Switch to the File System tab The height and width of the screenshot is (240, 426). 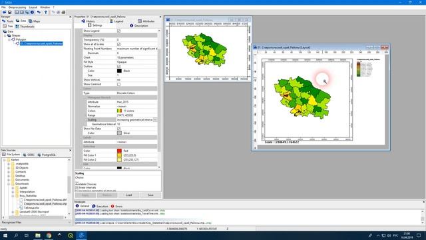(x=11, y=155)
